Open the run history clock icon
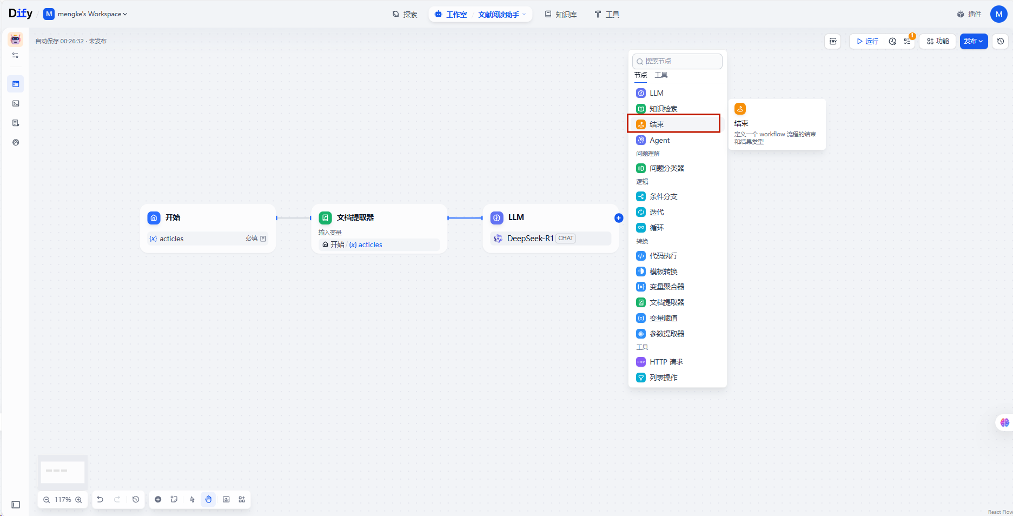 (x=892, y=41)
